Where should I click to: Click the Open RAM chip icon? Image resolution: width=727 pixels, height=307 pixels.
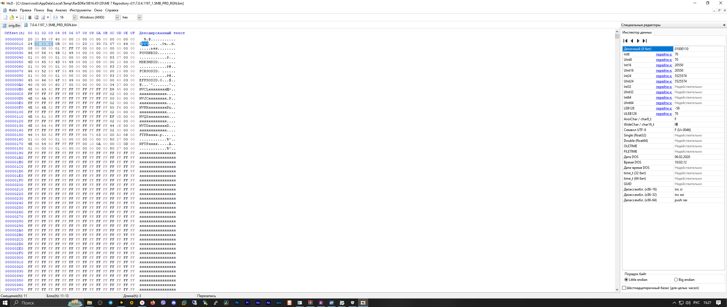coord(30,17)
